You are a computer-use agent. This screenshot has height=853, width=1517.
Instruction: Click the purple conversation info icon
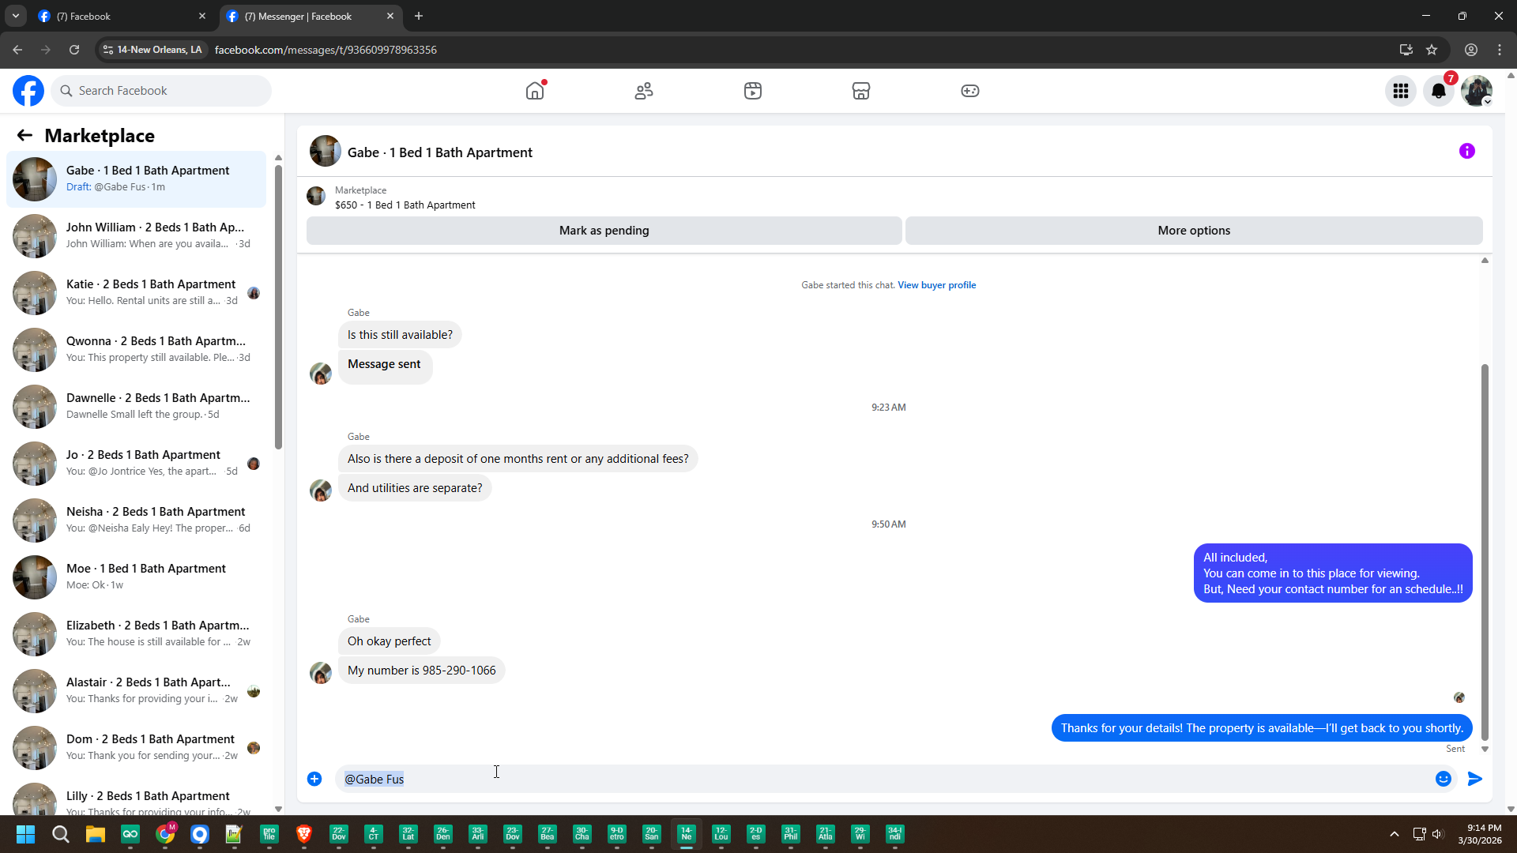[x=1467, y=151]
